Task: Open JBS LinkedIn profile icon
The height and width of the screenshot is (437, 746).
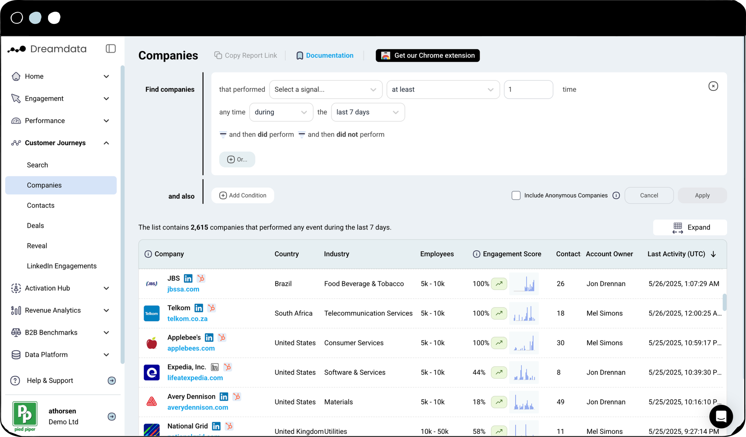Action: click(x=188, y=278)
